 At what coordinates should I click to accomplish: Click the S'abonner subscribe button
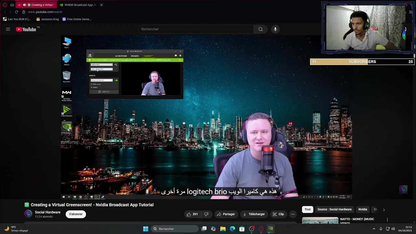pyautogui.click(x=76, y=214)
